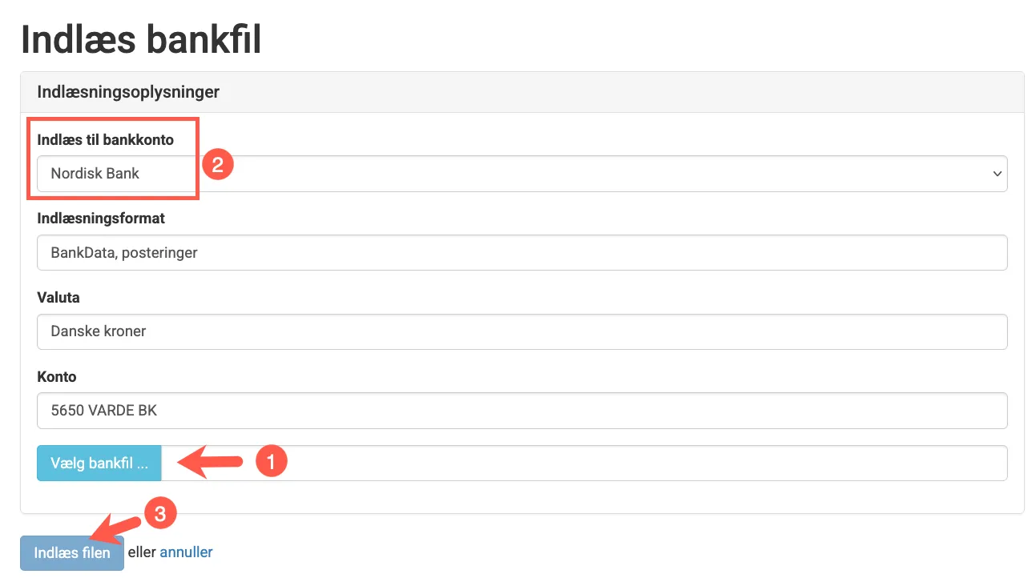1032x582 pixels.
Task: Click the Konto label
Action: (x=57, y=376)
